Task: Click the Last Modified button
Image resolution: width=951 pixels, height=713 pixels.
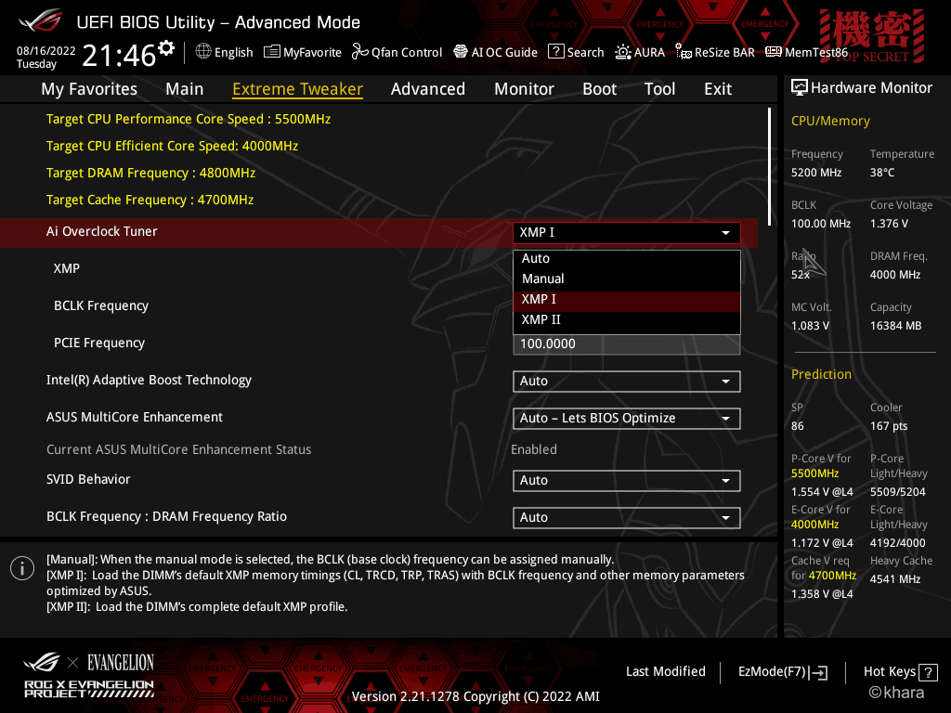Action: [665, 672]
